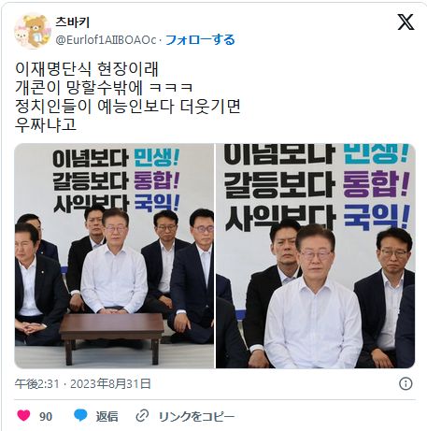This screenshot has height=431, width=427.
Task: Open the 츠바키 display name profile
Action: [x=73, y=22]
